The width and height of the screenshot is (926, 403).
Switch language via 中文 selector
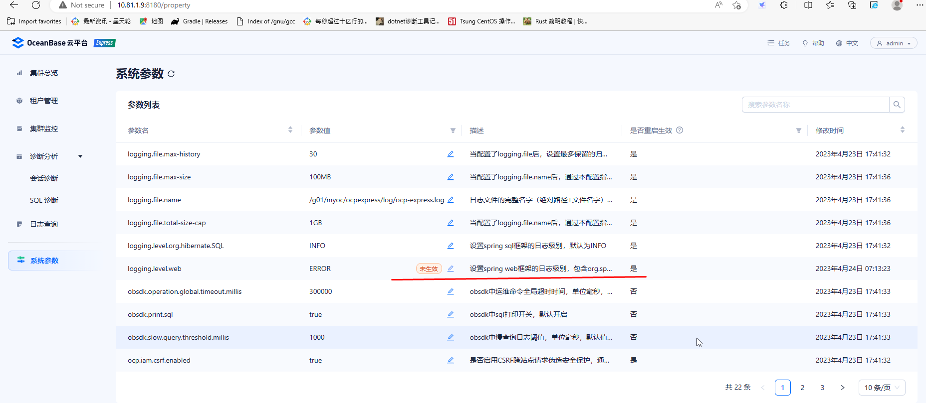coord(847,43)
